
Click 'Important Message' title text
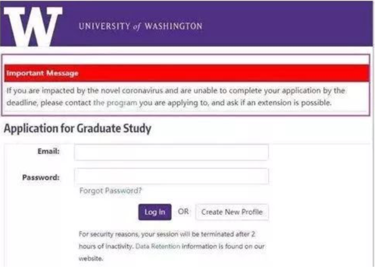(42, 73)
